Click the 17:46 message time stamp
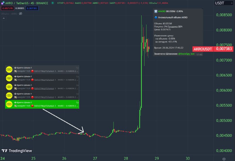This screenshot has height=161, width=235. [199, 55]
